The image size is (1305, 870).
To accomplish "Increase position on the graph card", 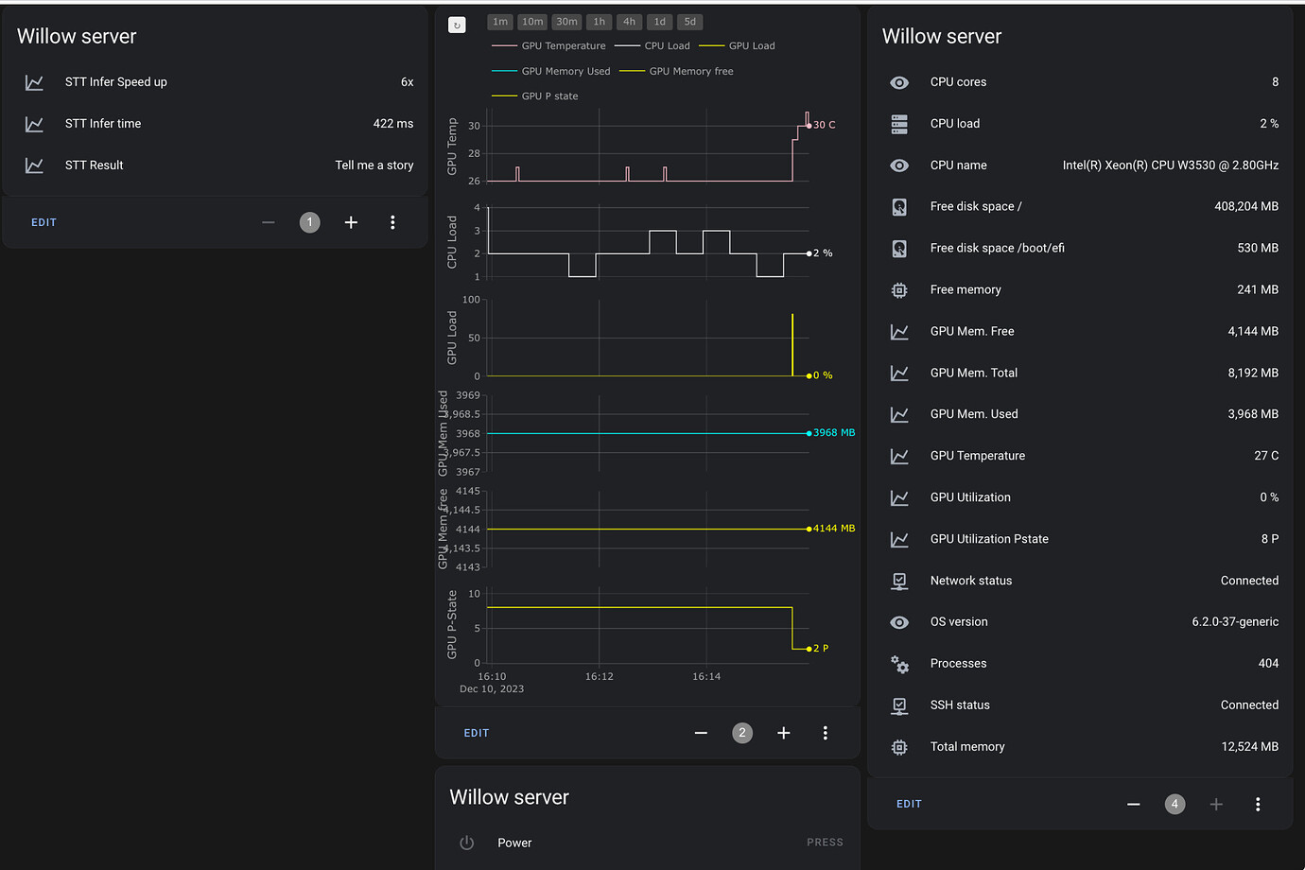I will (x=784, y=733).
